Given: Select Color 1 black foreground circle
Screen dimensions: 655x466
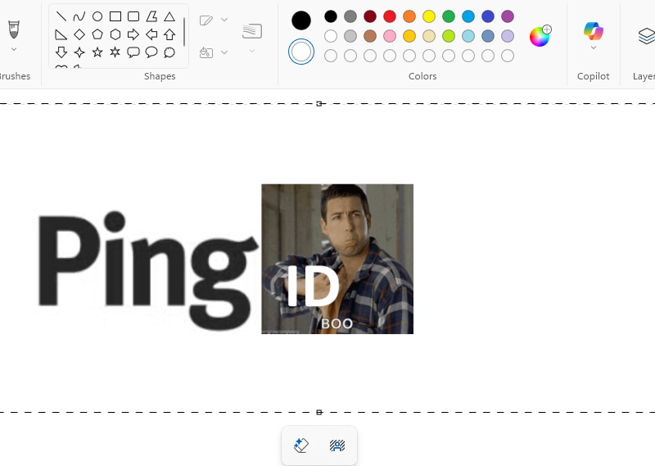Looking at the screenshot, I should [301, 20].
